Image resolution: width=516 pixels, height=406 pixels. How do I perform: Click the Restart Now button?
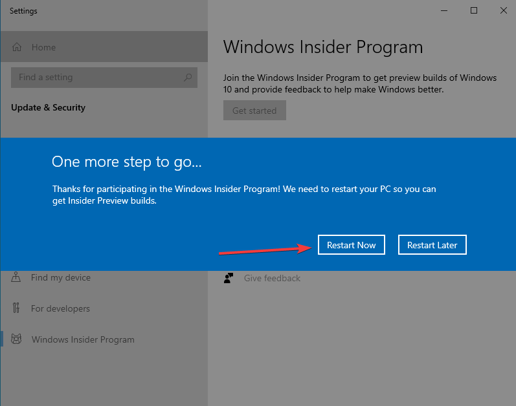[x=351, y=245]
